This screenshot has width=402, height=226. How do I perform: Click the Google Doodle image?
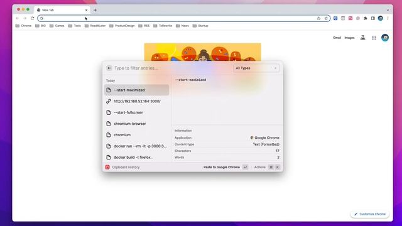coord(202,52)
